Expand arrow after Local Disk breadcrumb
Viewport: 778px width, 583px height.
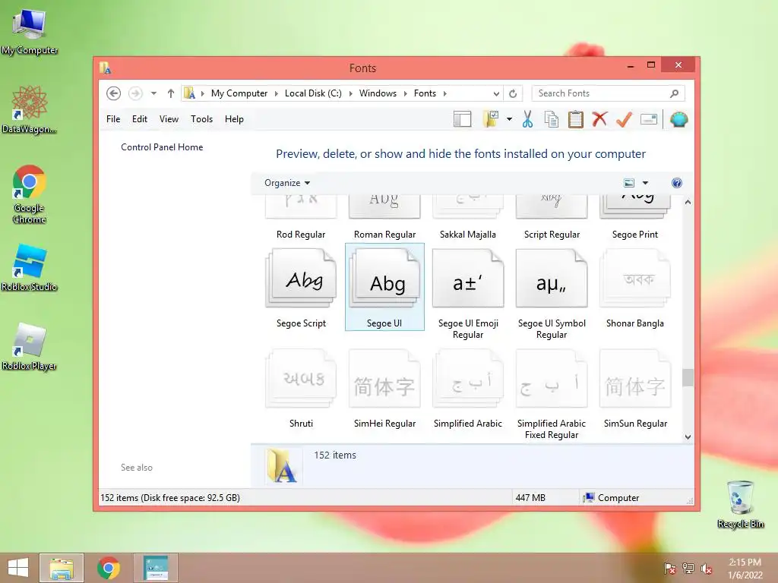click(350, 93)
